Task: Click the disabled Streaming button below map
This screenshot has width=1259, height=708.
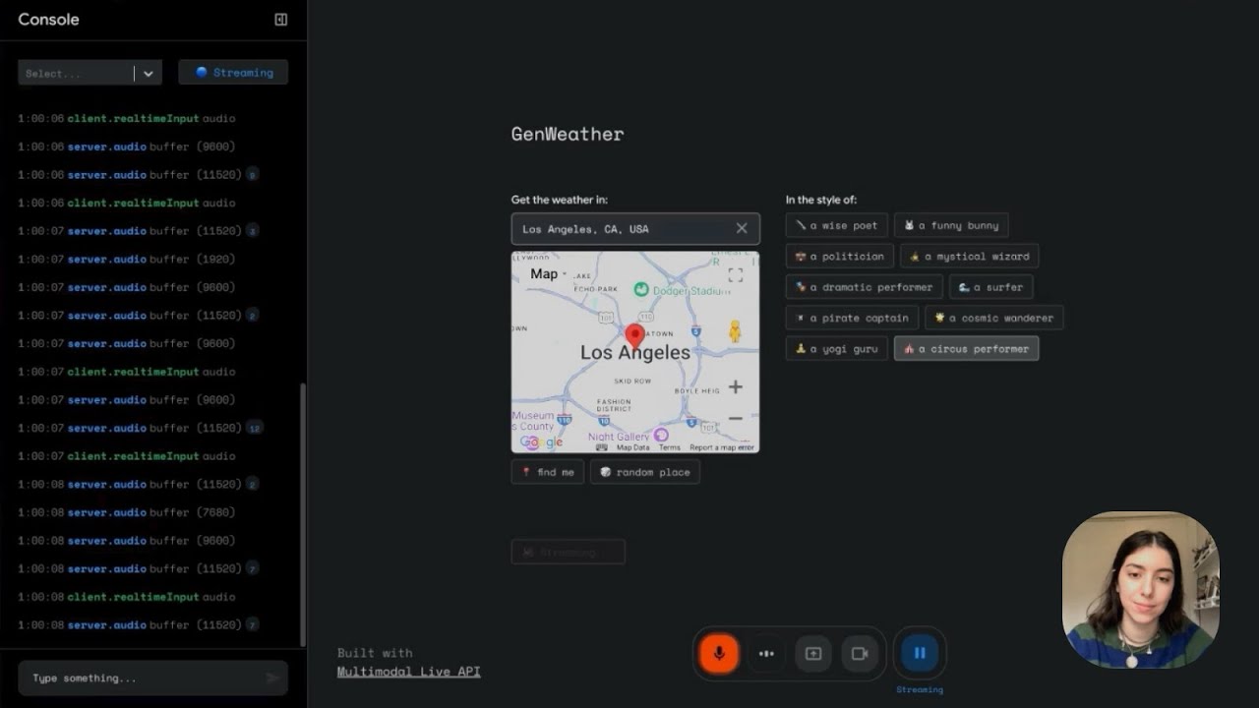Action: pyautogui.click(x=568, y=552)
